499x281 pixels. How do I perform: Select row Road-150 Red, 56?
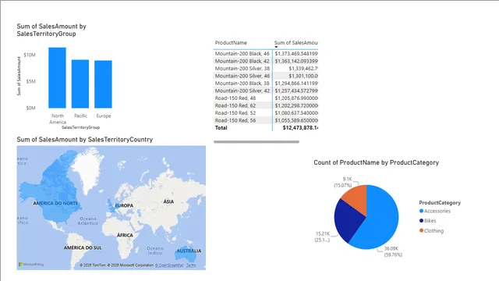[266, 120]
